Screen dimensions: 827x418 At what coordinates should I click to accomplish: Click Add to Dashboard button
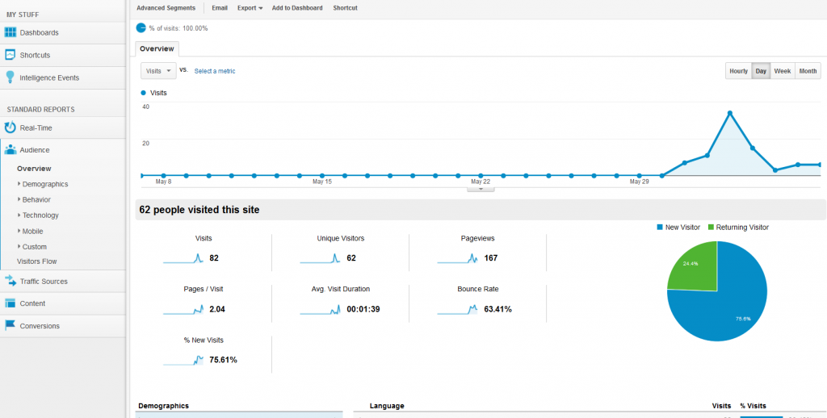[x=296, y=8]
